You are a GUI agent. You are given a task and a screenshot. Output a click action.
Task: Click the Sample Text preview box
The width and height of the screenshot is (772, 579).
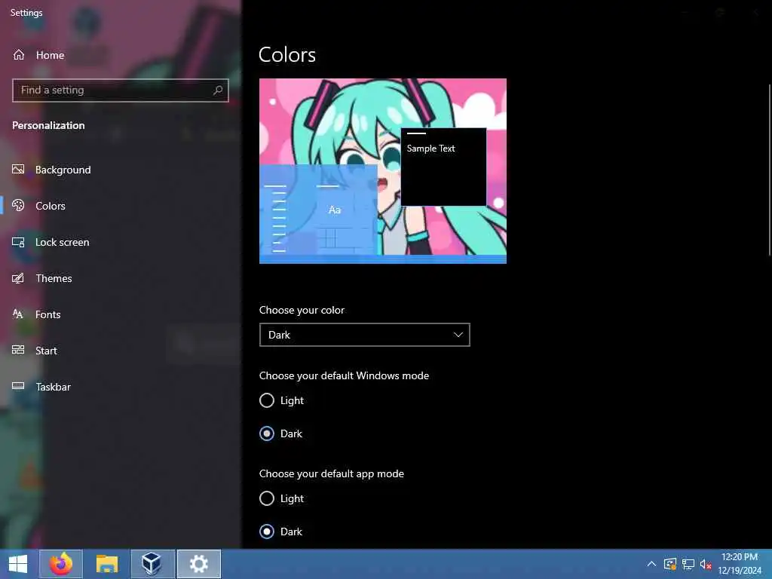tap(443, 167)
